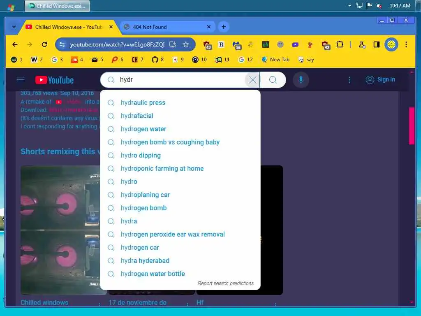Screen dimensions: 421x316
Task: Open Wikipedia bookmark numbered 2
Action: [37, 60]
